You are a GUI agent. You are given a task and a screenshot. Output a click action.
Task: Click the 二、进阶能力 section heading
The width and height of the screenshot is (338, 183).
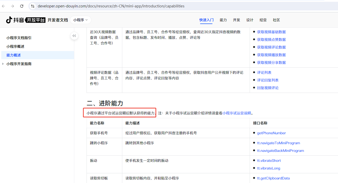pyautogui.click(x=105, y=103)
